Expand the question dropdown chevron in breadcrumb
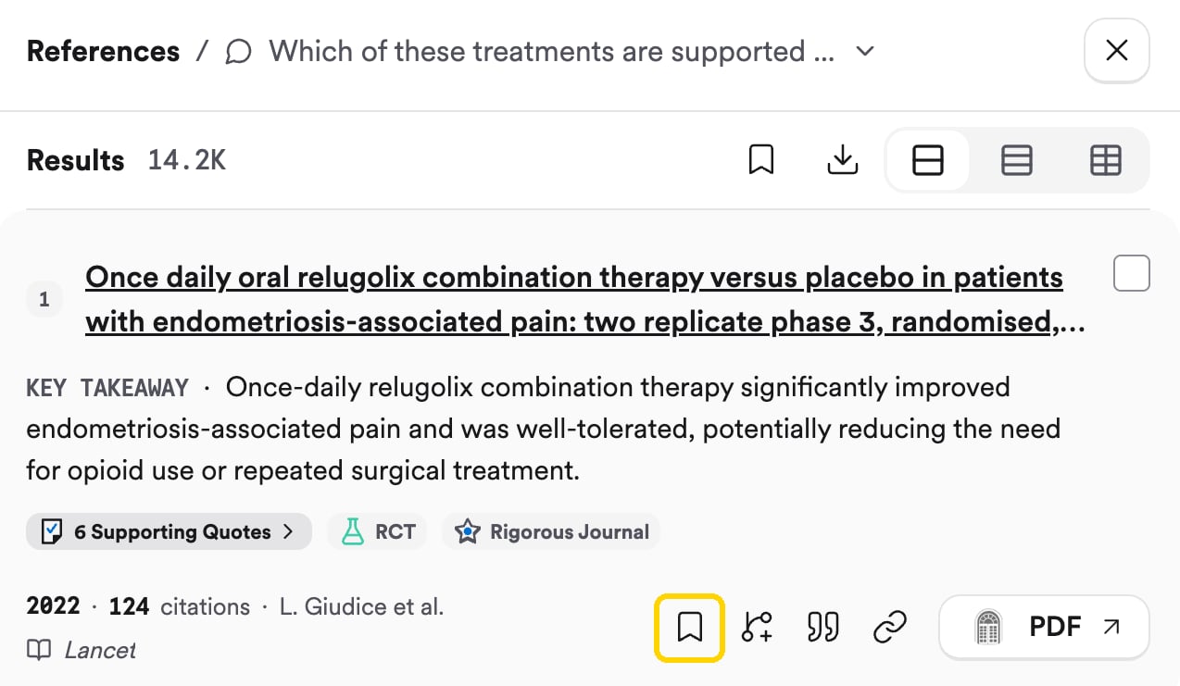The height and width of the screenshot is (686, 1180). [865, 51]
